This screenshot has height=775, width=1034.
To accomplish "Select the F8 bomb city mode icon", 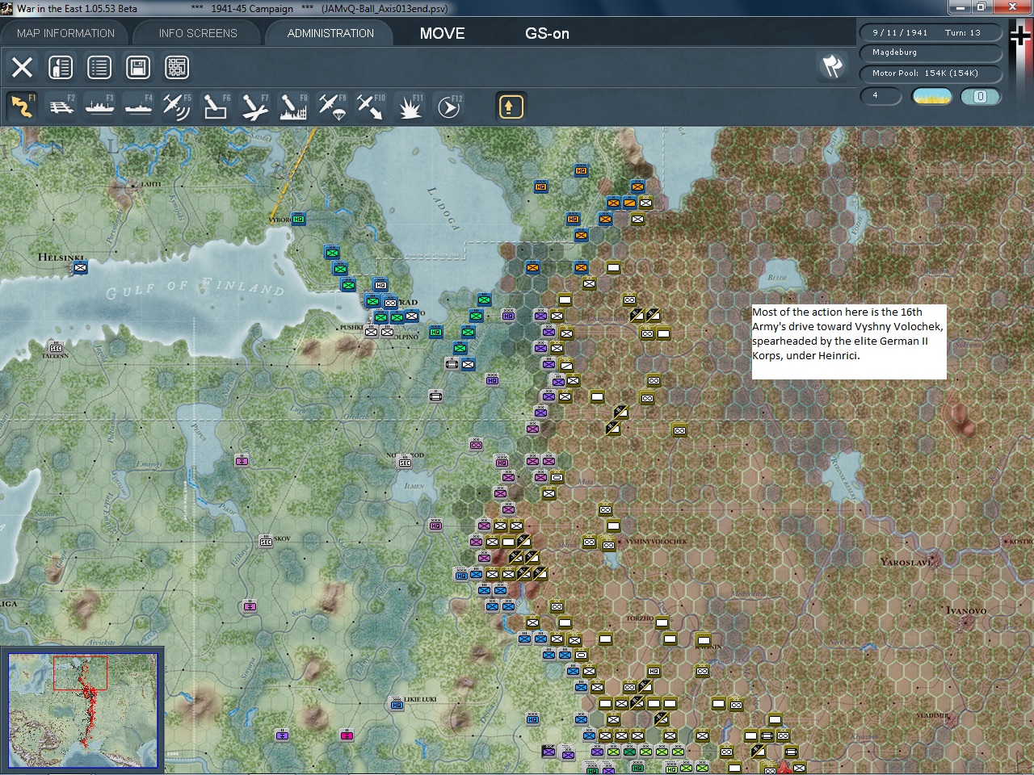I will [x=293, y=107].
